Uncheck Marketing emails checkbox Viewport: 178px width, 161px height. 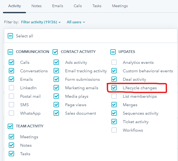click(56, 88)
